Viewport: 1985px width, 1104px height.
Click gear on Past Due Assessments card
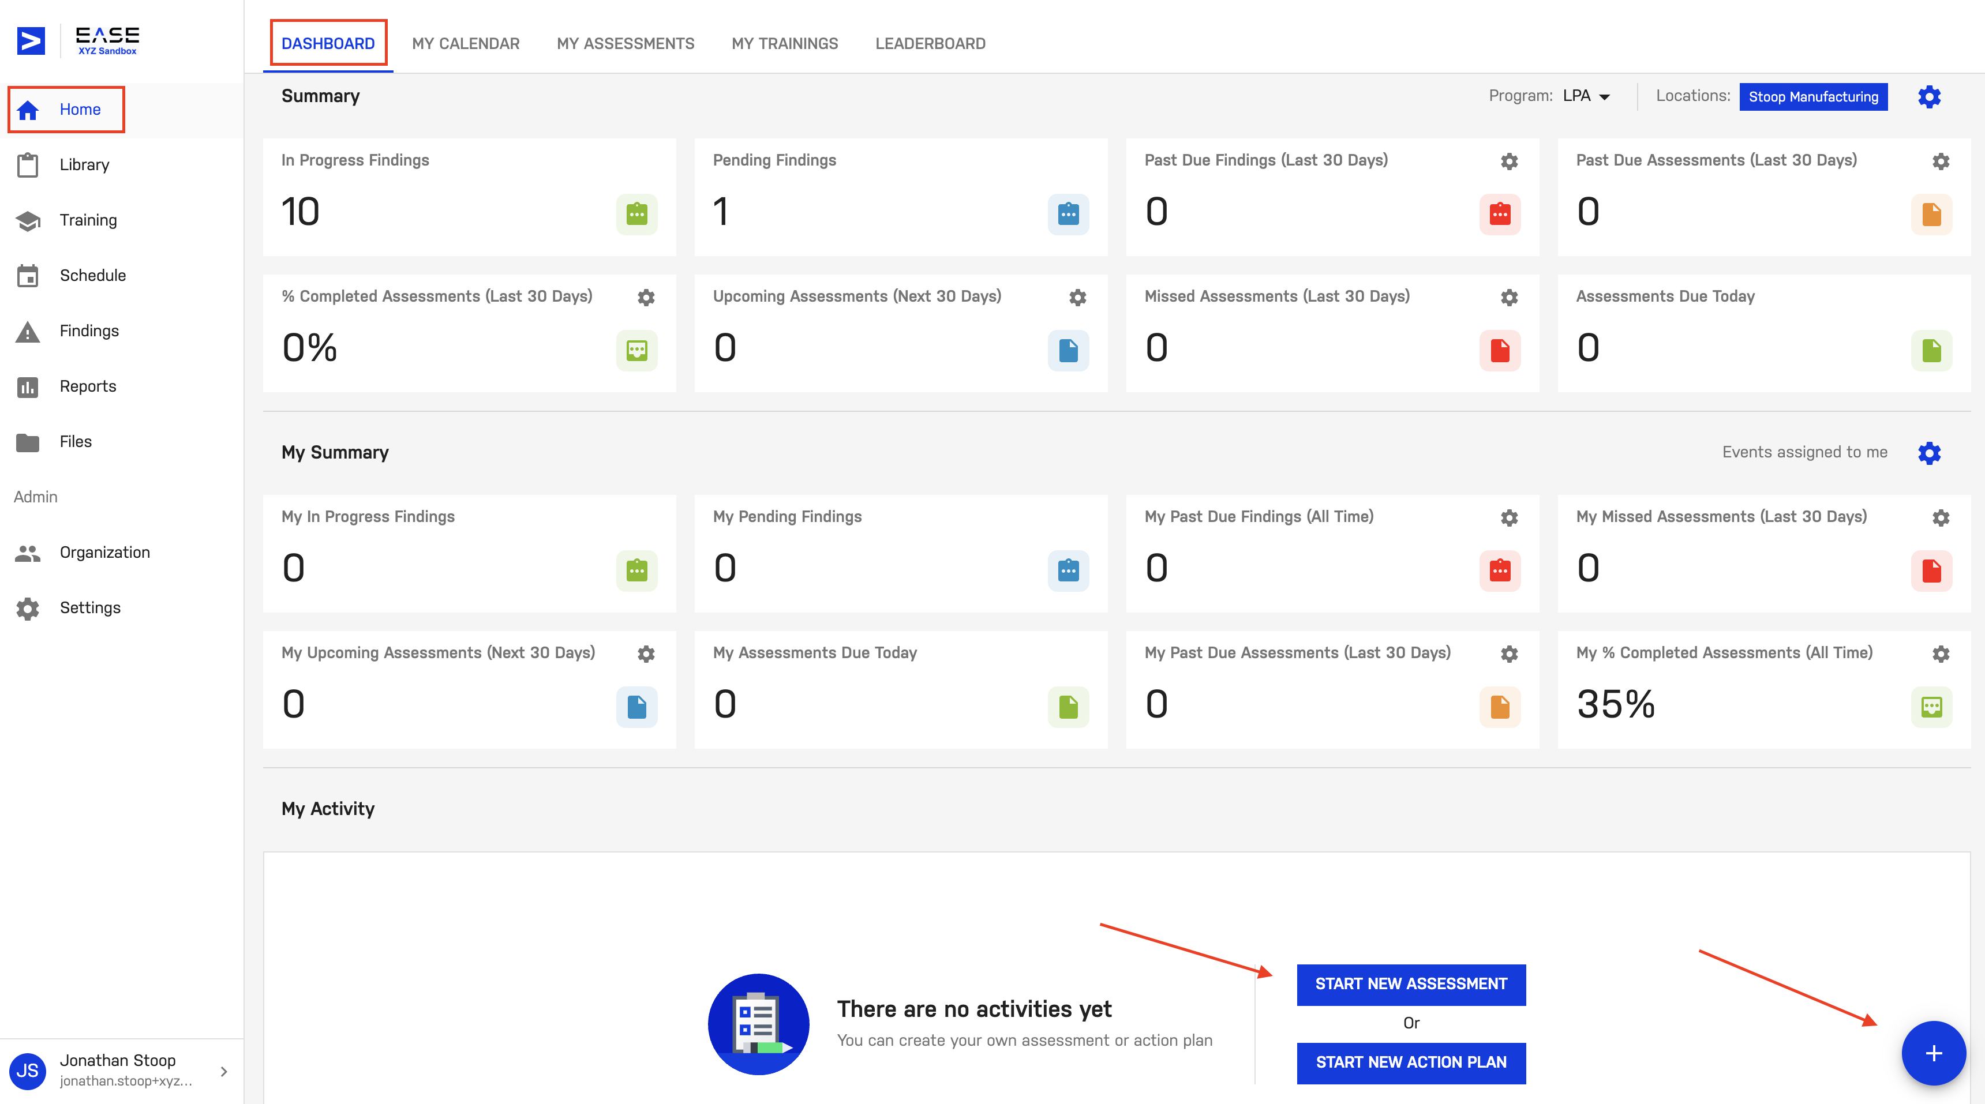pyautogui.click(x=1941, y=161)
